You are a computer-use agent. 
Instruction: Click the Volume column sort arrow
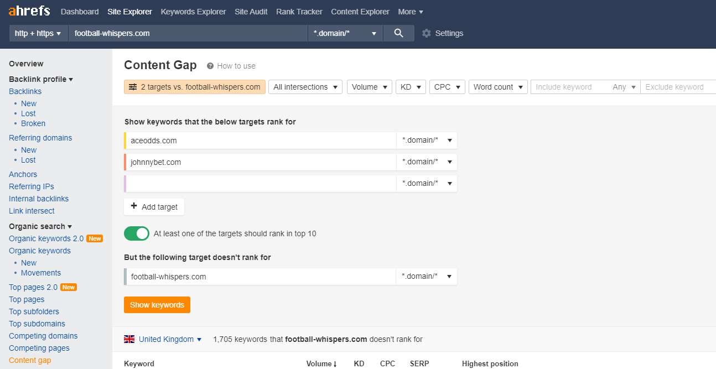point(335,364)
